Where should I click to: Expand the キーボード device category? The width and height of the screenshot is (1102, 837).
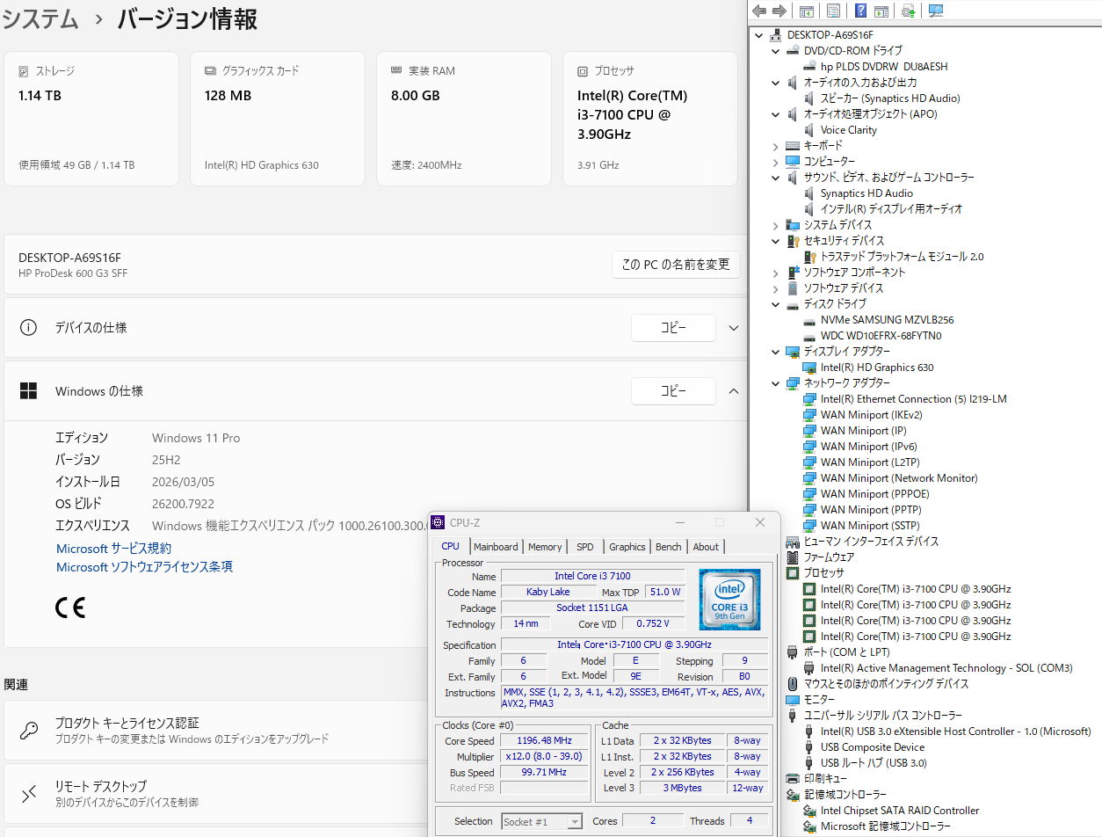[775, 146]
